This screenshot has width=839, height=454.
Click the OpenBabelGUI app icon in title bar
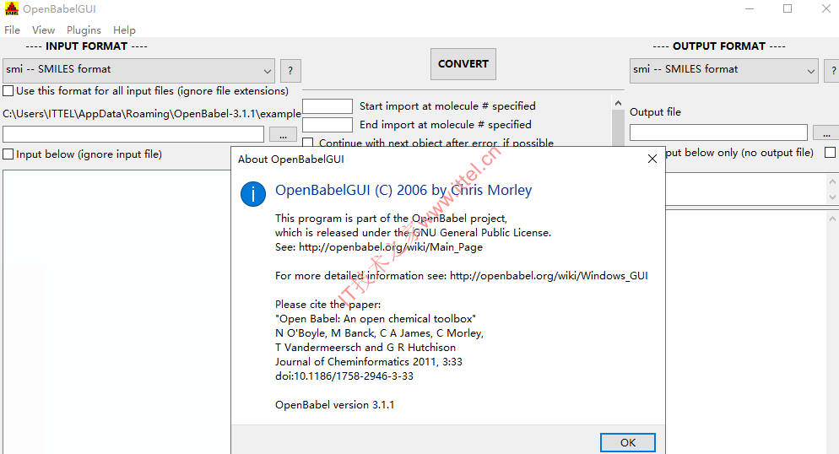click(11, 9)
